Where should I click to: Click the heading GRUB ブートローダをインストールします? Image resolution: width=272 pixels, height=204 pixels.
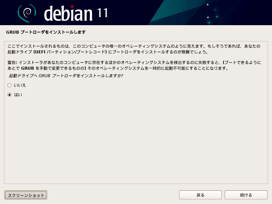(x=46, y=32)
